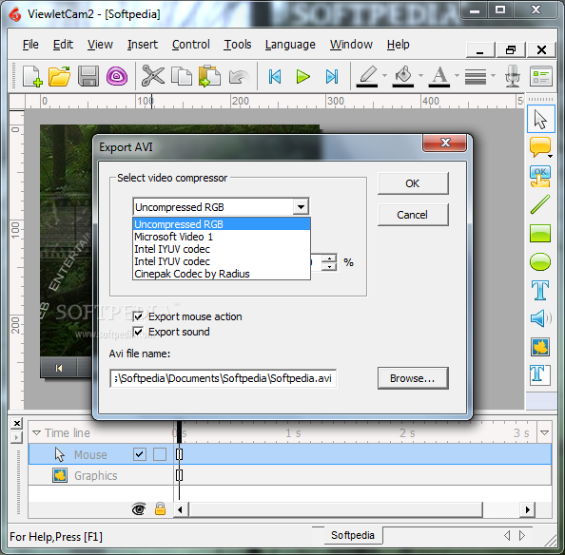Click Cancel in Export AVI dialog
565x555 pixels.
coord(413,215)
